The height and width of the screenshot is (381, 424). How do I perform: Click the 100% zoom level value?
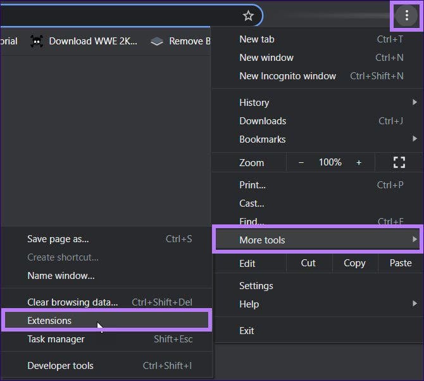click(330, 162)
